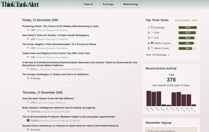Viewport: 209px width, 132px height.
Task: Click ORF icon under Cybercrime article
Action: [28, 57]
